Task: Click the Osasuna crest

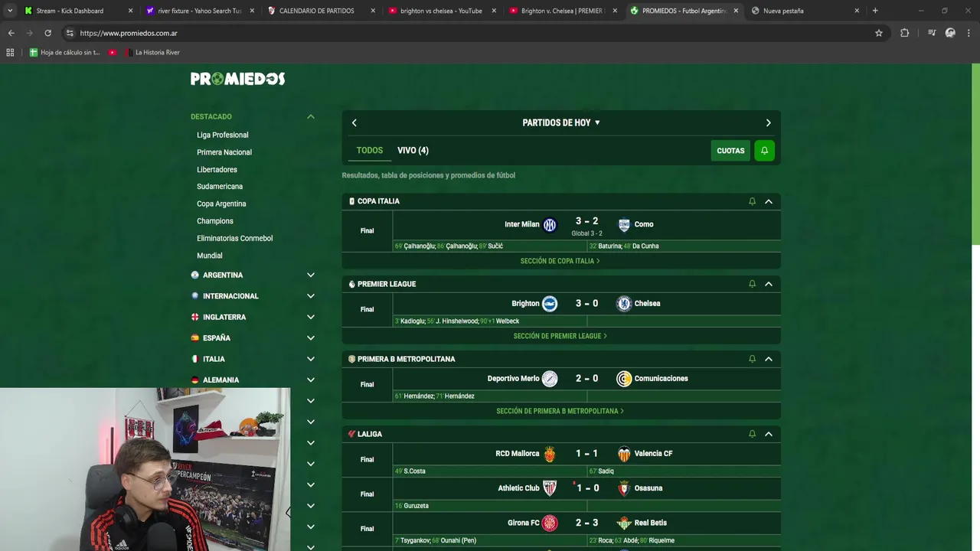Action: click(x=624, y=488)
